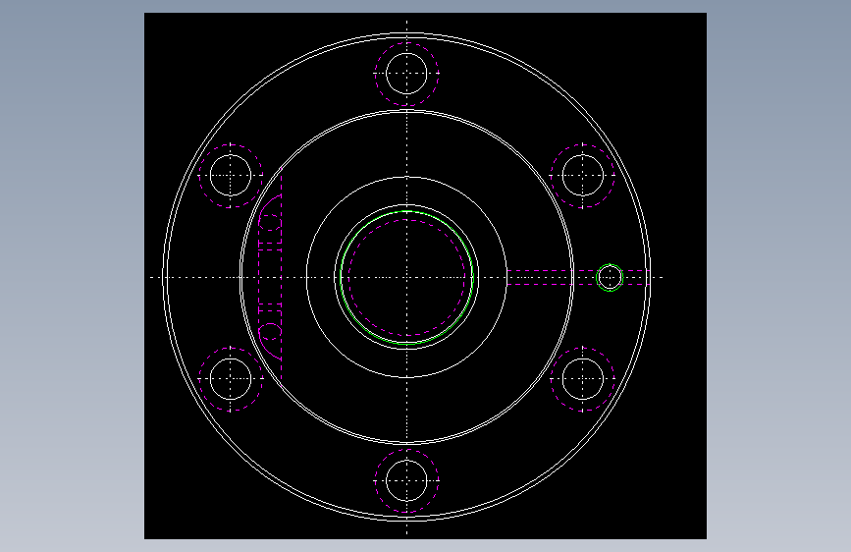
Task: Click the CAD flange drawing thumbnail
Action: 425,276
